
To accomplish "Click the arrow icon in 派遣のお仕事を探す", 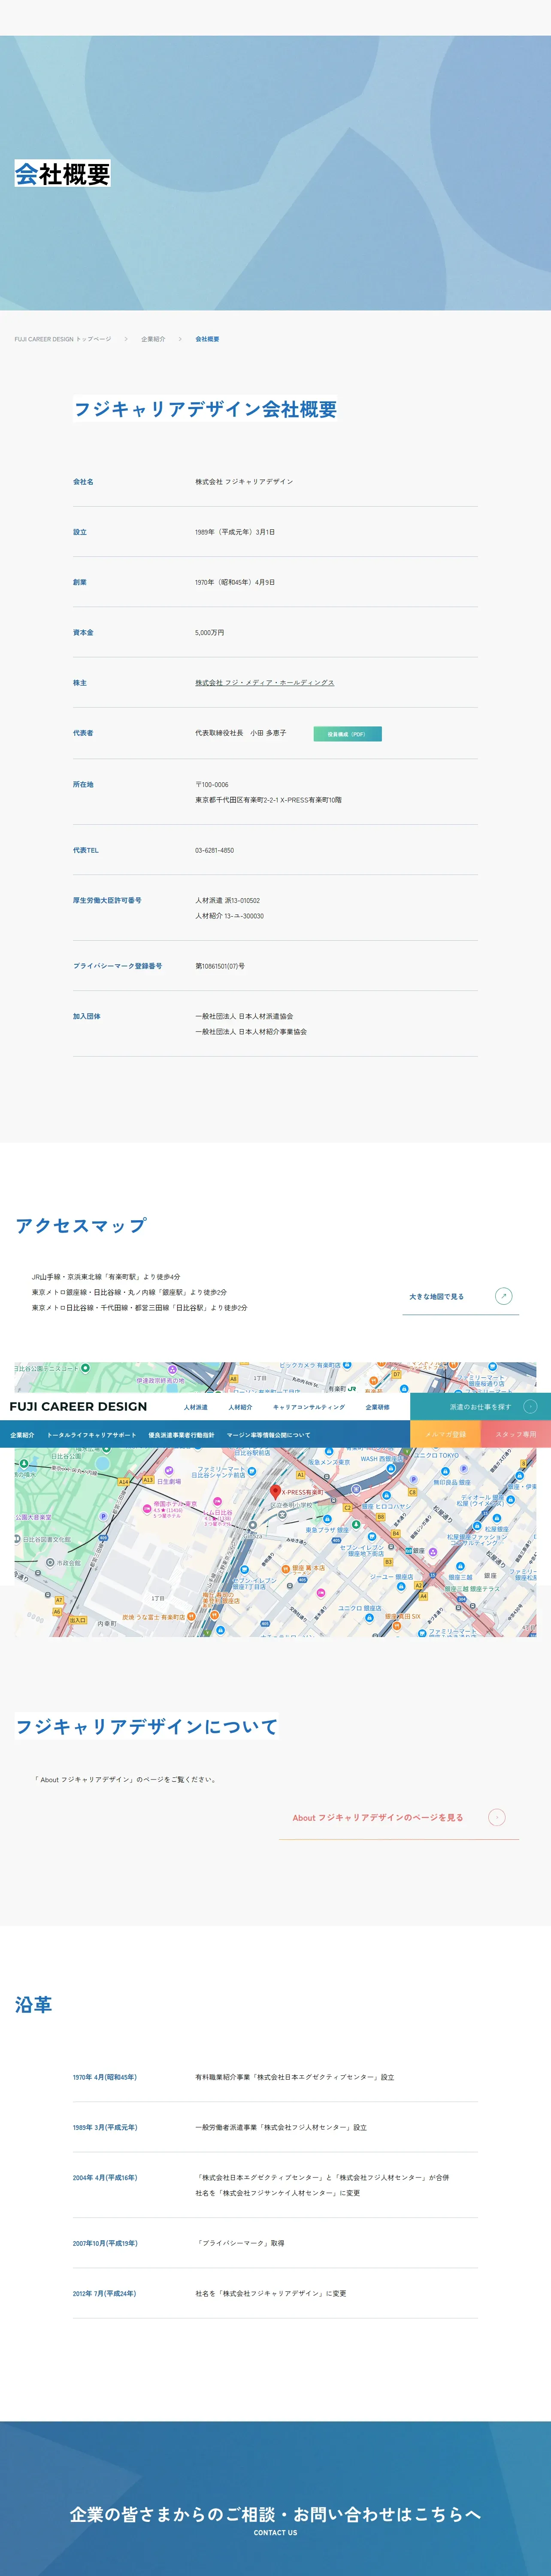I will (x=530, y=1407).
